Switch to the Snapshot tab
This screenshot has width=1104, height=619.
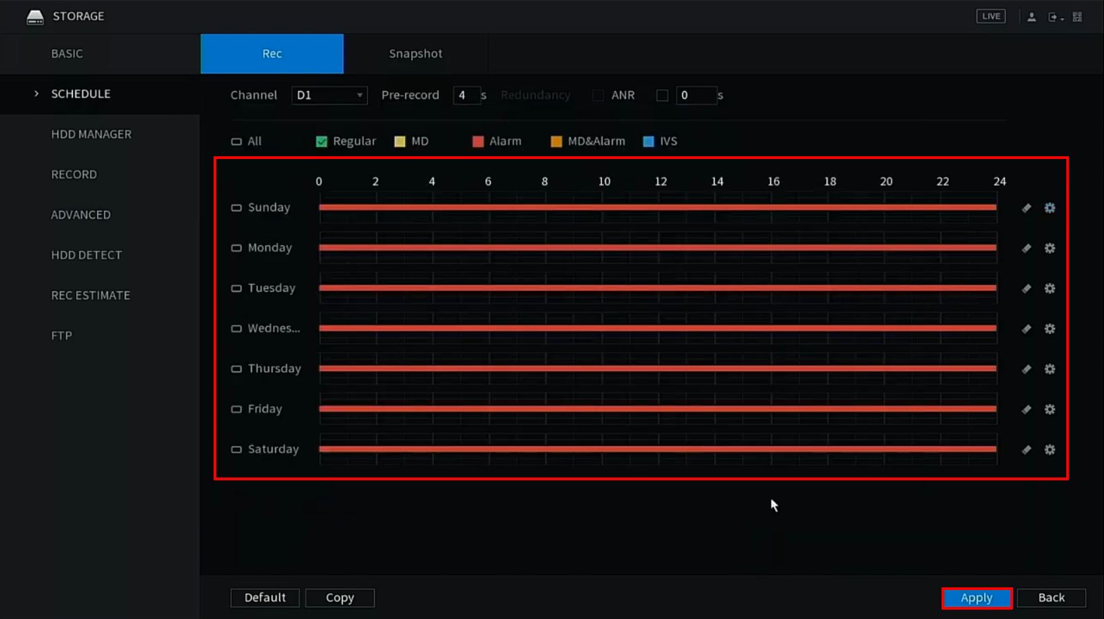tap(415, 54)
